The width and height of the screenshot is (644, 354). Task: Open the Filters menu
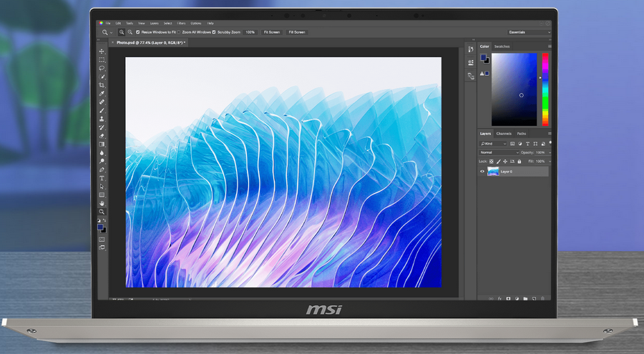click(x=181, y=23)
